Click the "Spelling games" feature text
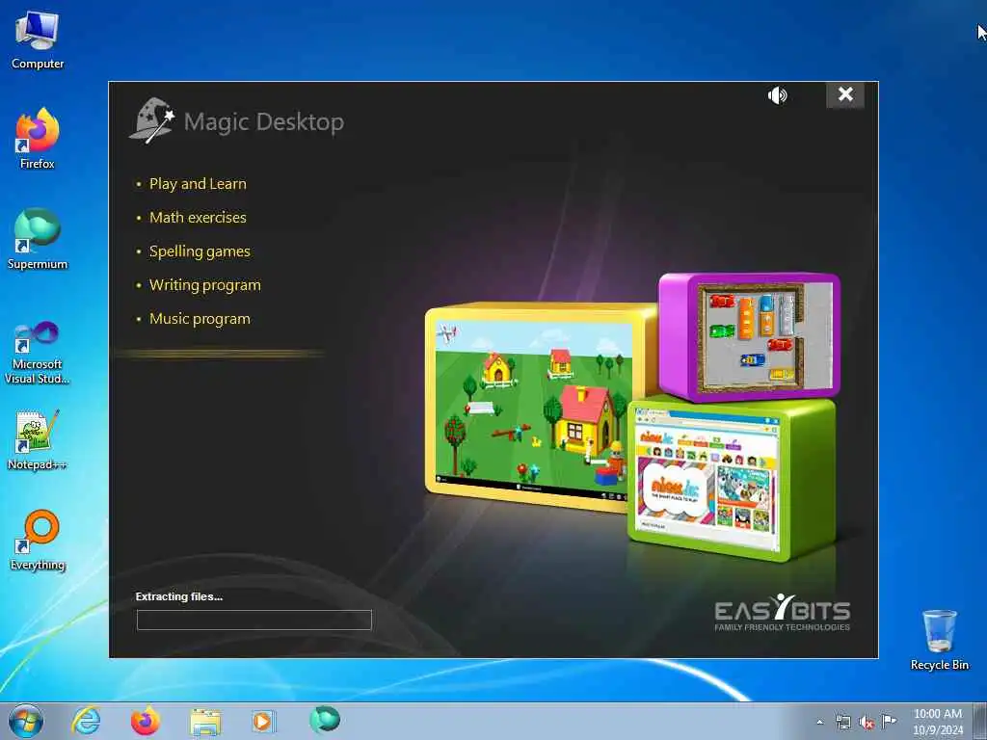The width and height of the screenshot is (987, 740). (x=200, y=251)
